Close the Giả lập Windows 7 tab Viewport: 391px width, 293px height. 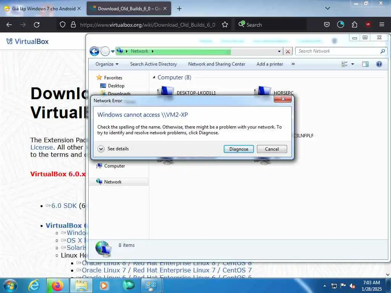coord(79,8)
